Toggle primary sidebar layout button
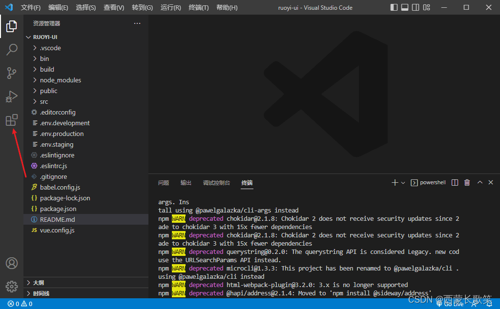 pyautogui.click(x=394, y=7)
